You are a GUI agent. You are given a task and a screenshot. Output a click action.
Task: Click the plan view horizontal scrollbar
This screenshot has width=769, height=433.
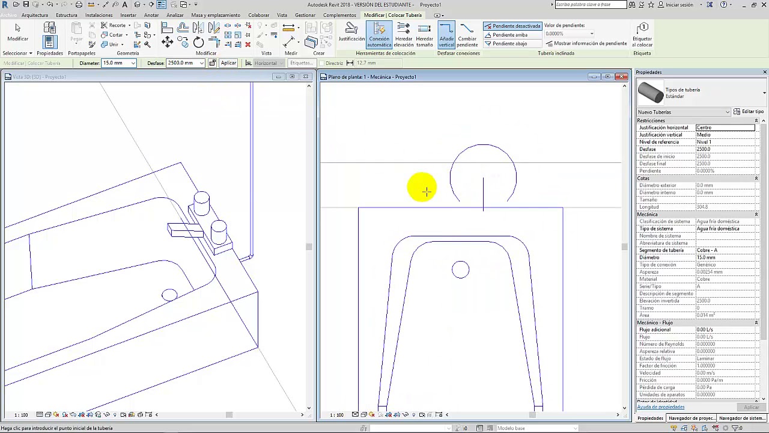click(532, 415)
